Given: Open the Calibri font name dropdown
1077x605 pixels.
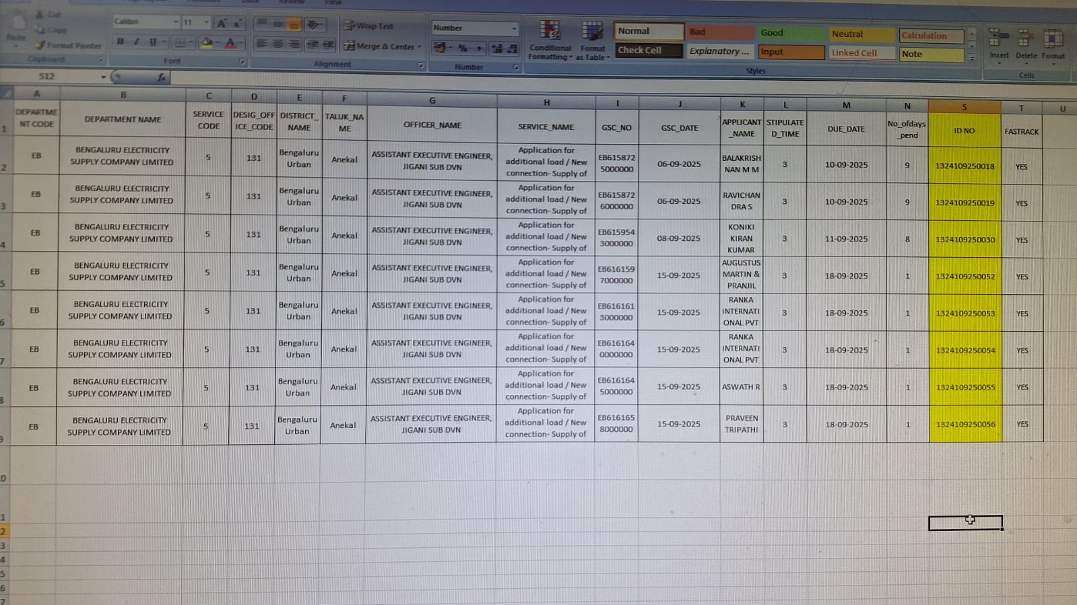Looking at the screenshot, I should point(176,22).
